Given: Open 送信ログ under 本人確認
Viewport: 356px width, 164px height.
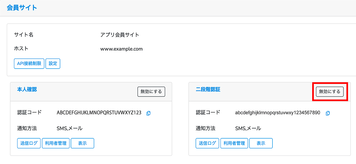Looking at the screenshot, I should click(x=29, y=143).
